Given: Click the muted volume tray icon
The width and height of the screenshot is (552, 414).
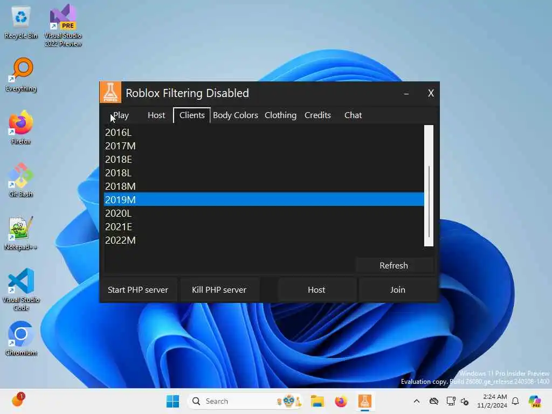Looking at the screenshot, I should pyautogui.click(x=465, y=401).
